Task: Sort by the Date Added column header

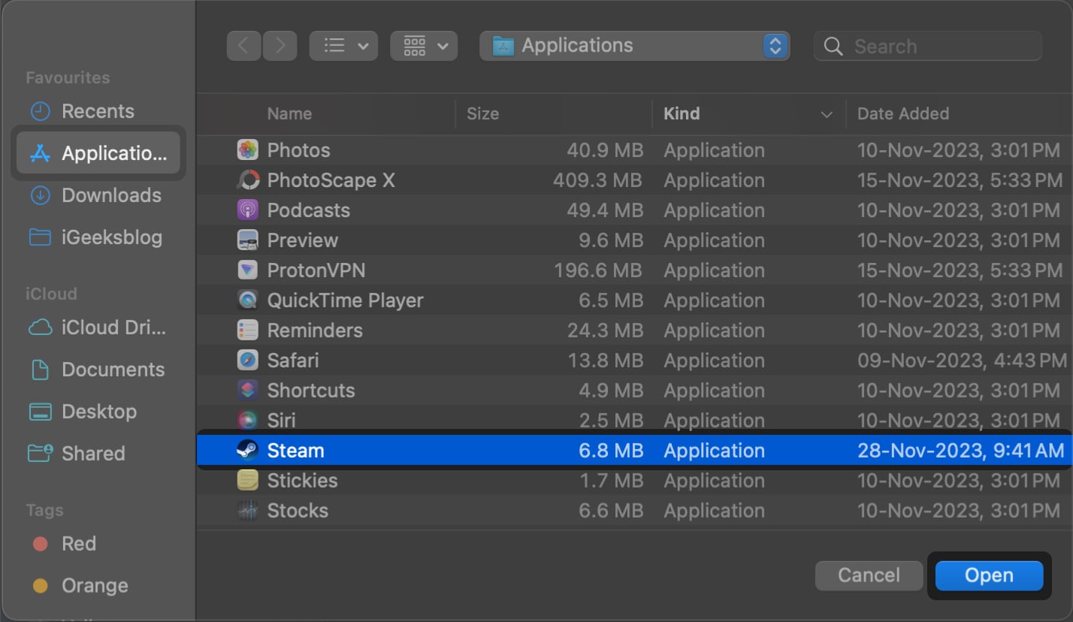Action: (903, 113)
